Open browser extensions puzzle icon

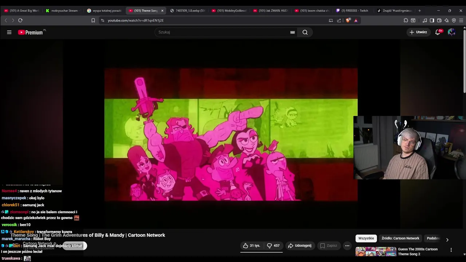[406, 20]
